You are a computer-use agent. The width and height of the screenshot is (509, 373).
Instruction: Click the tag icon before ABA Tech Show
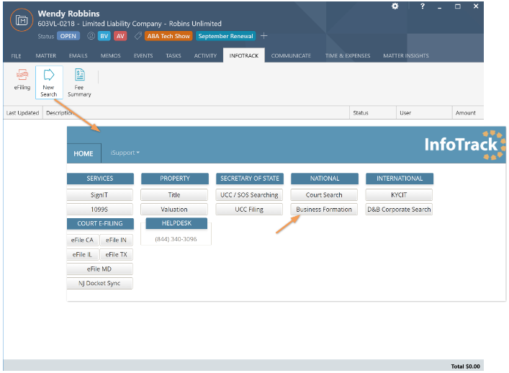[138, 36]
